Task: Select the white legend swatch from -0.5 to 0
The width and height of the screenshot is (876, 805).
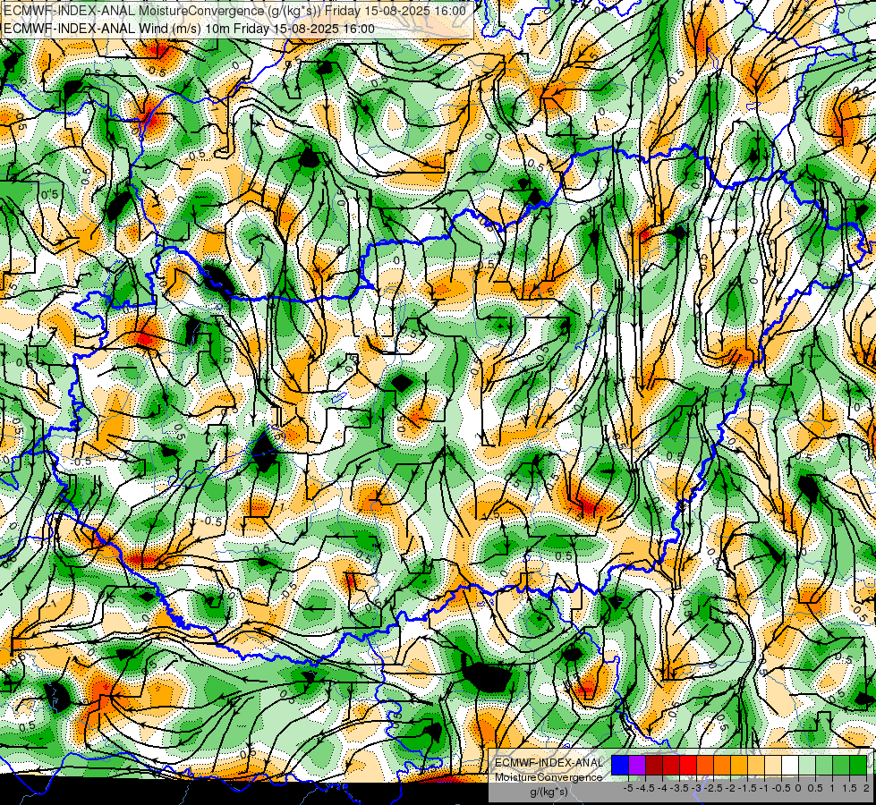Action: tap(790, 765)
